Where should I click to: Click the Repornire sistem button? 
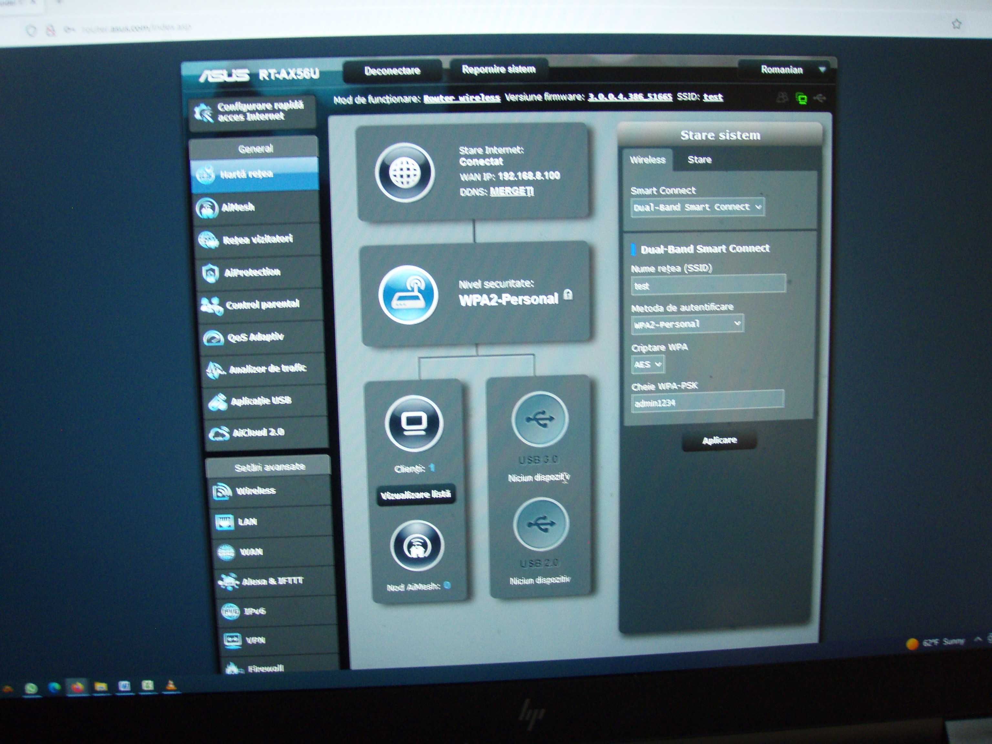point(499,69)
